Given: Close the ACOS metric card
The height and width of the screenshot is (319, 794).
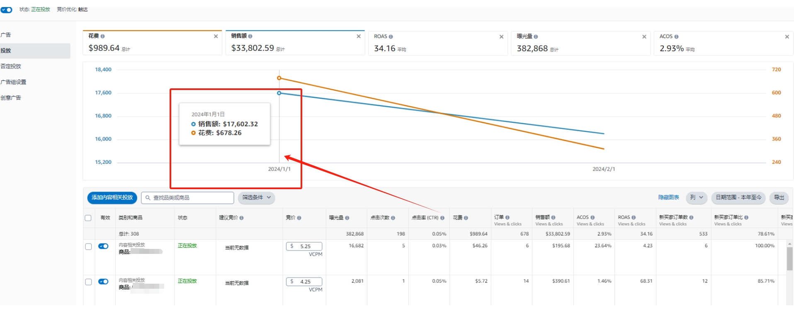Looking at the screenshot, I should 787,37.
